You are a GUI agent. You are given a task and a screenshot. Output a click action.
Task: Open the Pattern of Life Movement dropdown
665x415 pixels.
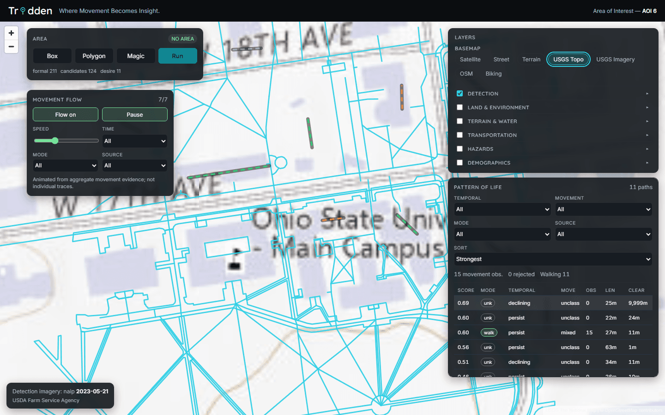click(x=604, y=209)
